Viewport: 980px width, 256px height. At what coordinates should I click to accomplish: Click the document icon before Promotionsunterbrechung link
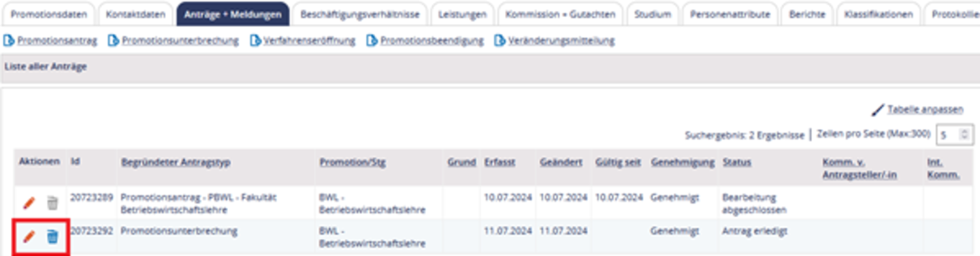(x=114, y=41)
